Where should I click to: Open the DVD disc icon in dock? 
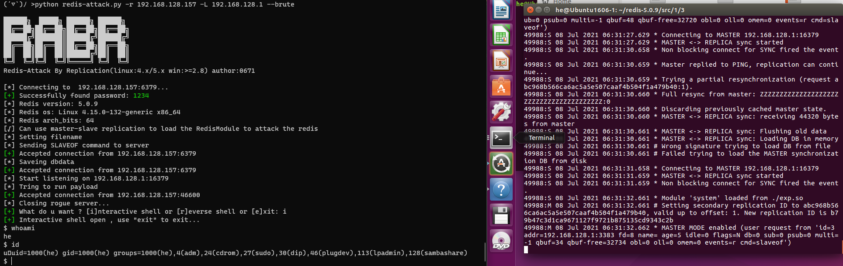pos(501,241)
